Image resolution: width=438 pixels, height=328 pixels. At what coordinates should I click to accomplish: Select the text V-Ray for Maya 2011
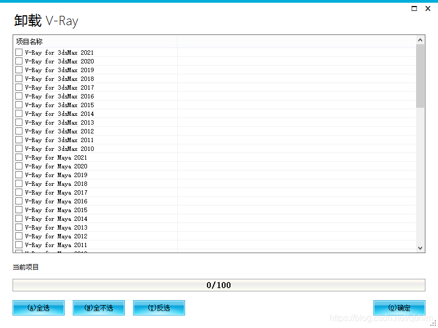pos(56,245)
